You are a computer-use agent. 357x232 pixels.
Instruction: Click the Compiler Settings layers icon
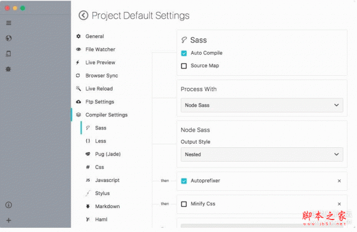79,115
